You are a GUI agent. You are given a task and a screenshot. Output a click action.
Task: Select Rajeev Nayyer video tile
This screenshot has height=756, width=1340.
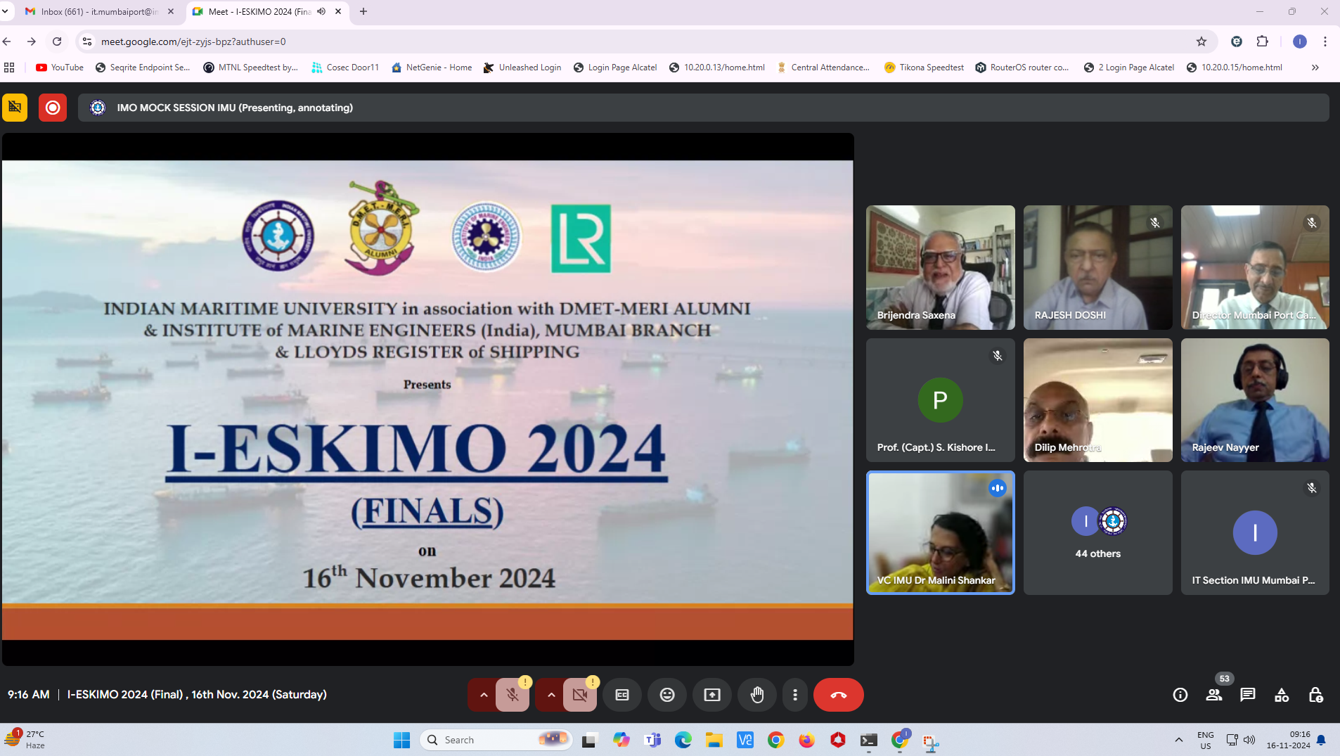1255,400
